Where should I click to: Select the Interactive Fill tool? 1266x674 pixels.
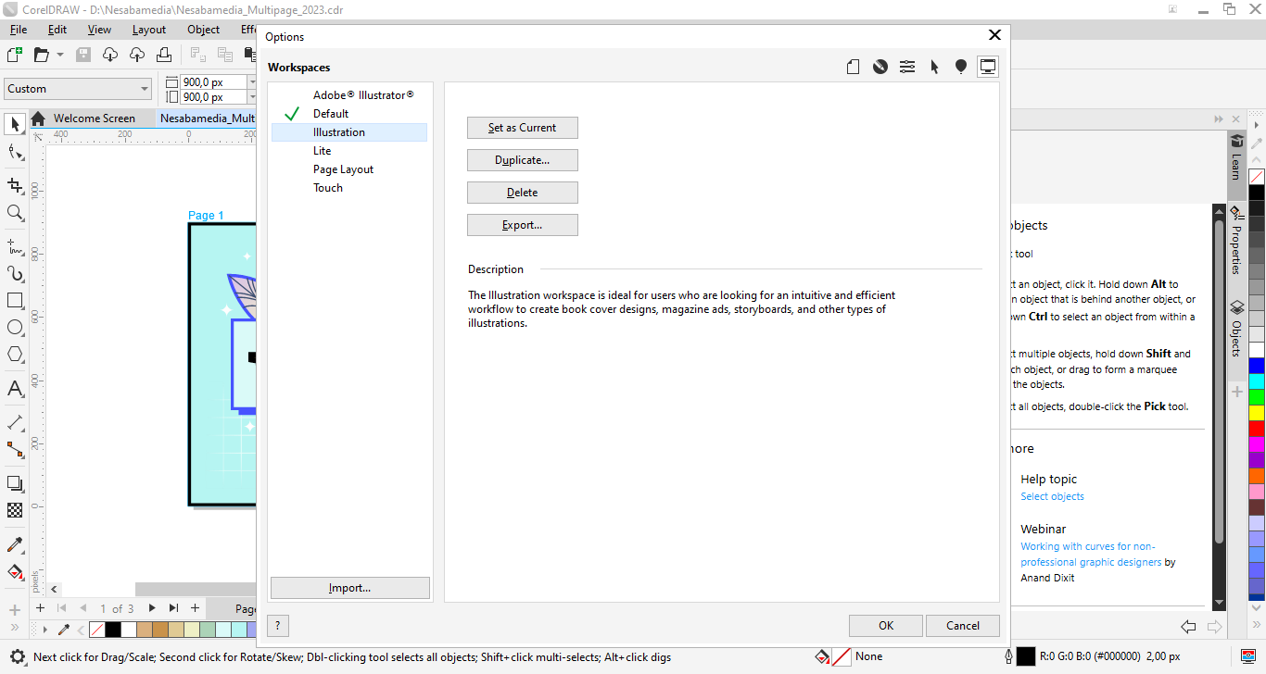pos(15,571)
